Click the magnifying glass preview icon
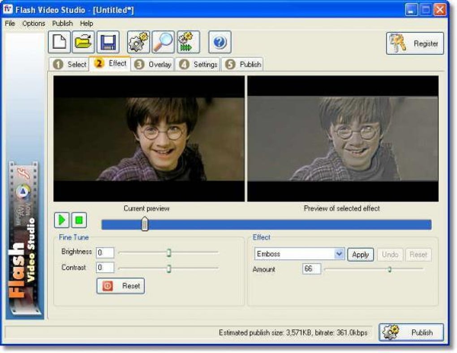The width and height of the screenshot is (457, 353). [x=163, y=42]
